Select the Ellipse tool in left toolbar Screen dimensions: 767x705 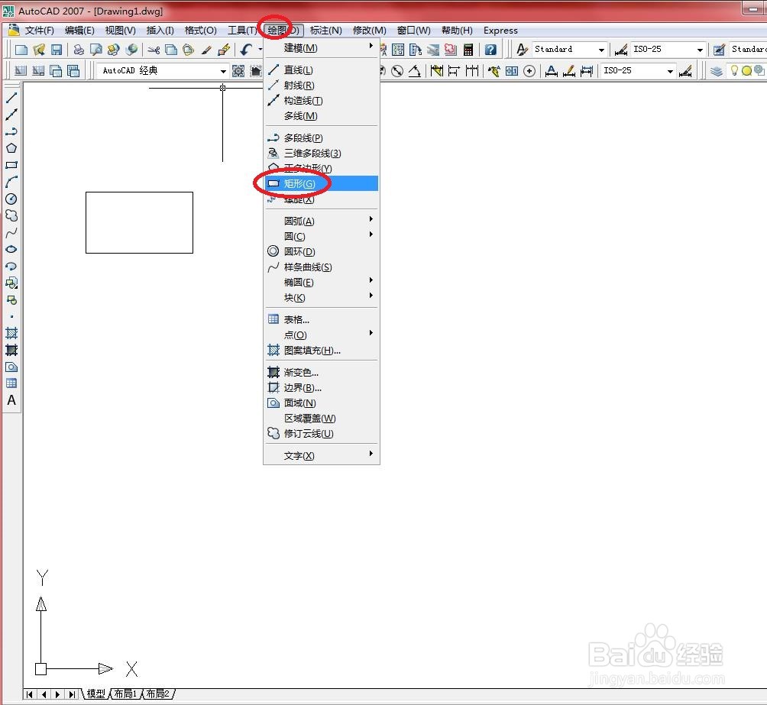pos(11,249)
